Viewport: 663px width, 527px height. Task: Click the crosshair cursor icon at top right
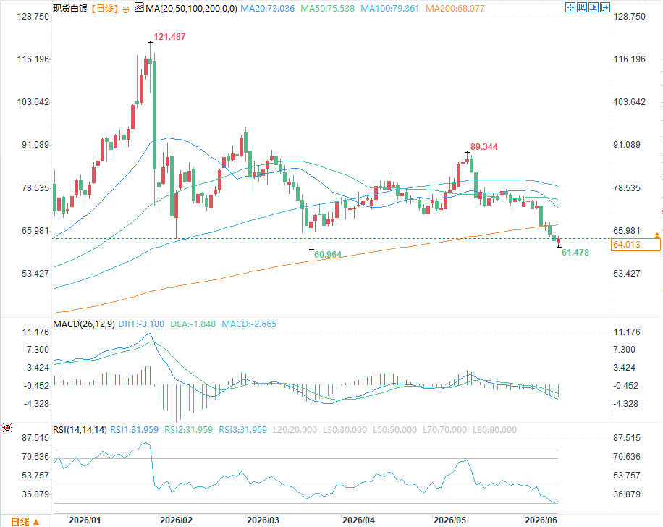[570, 7]
